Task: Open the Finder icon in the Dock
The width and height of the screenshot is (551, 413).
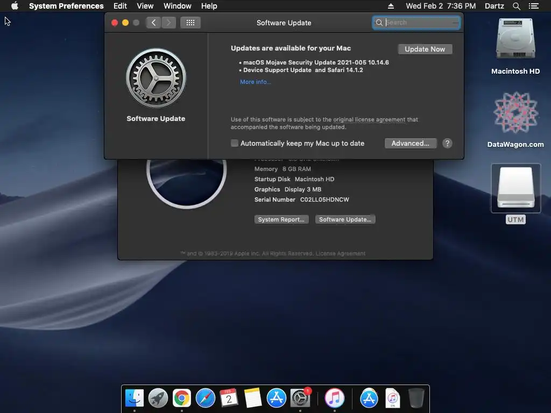Action: coord(134,398)
